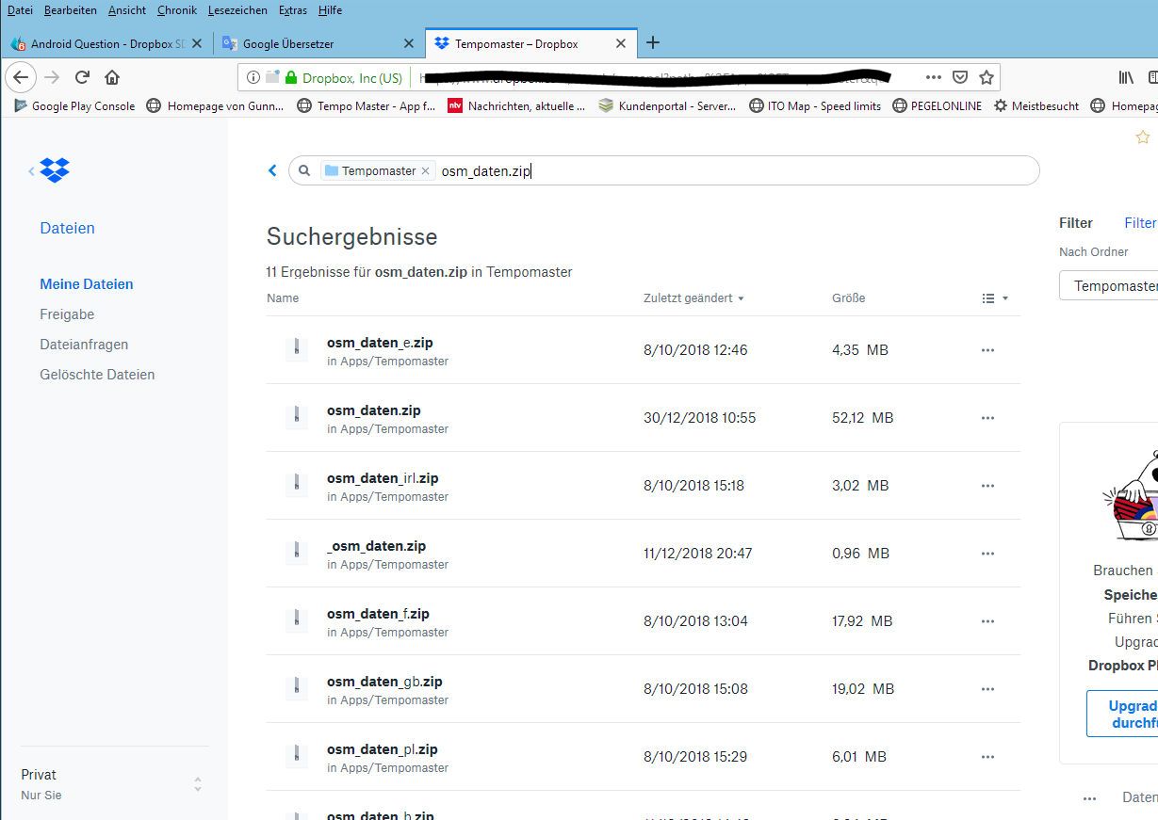Sort by Zuletzt geändert column

pyautogui.click(x=693, y=298)
